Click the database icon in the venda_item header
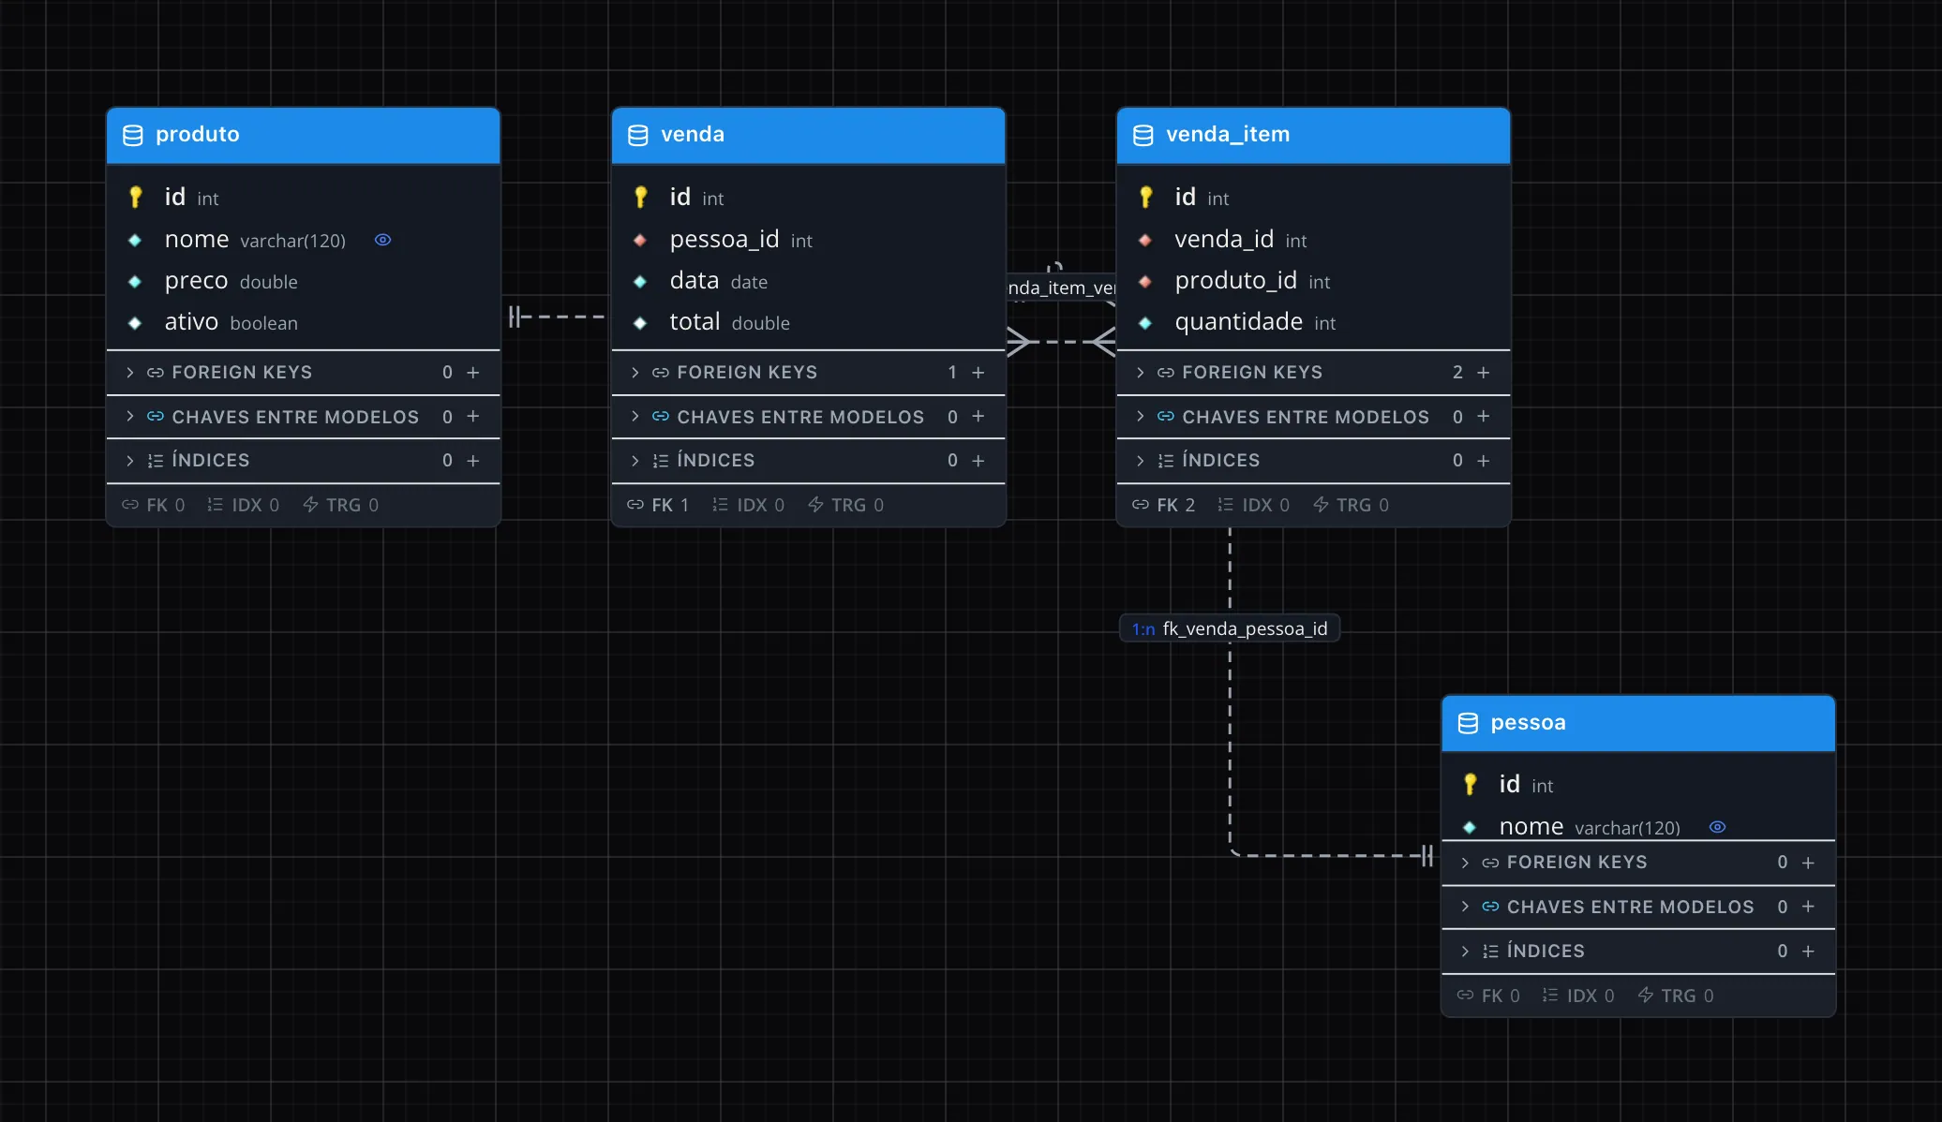 tap(1143, 135)
